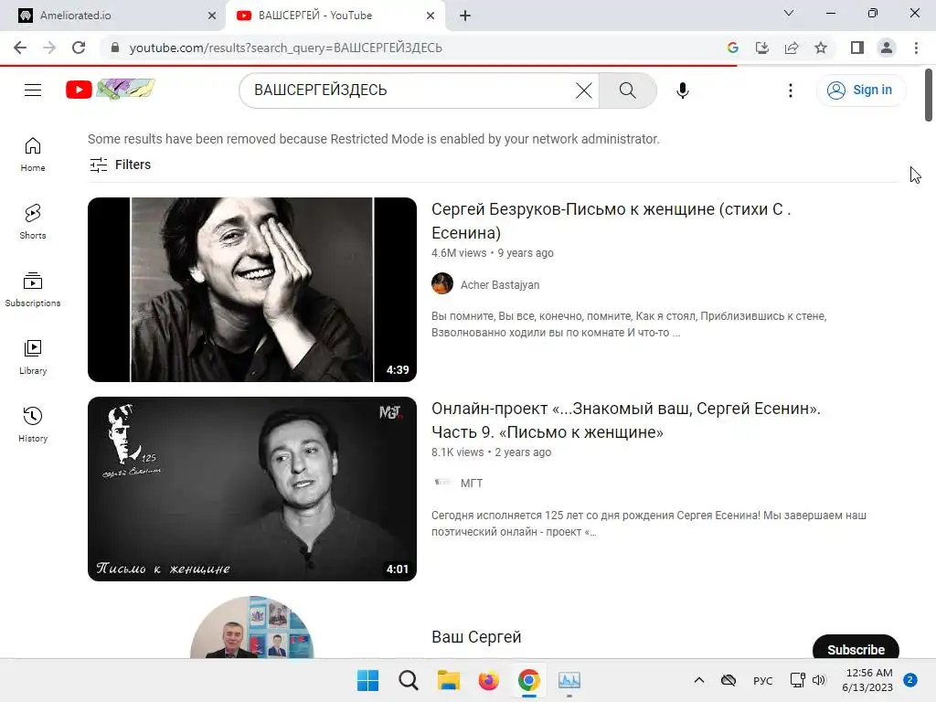Open network icon in tray
This screenshot has width=936, height=702.
click(797, 680)
